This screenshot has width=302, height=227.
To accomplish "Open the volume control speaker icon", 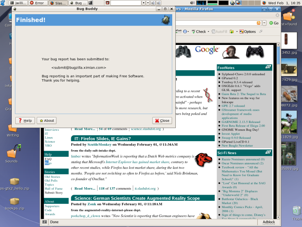I will click(192, 3).
